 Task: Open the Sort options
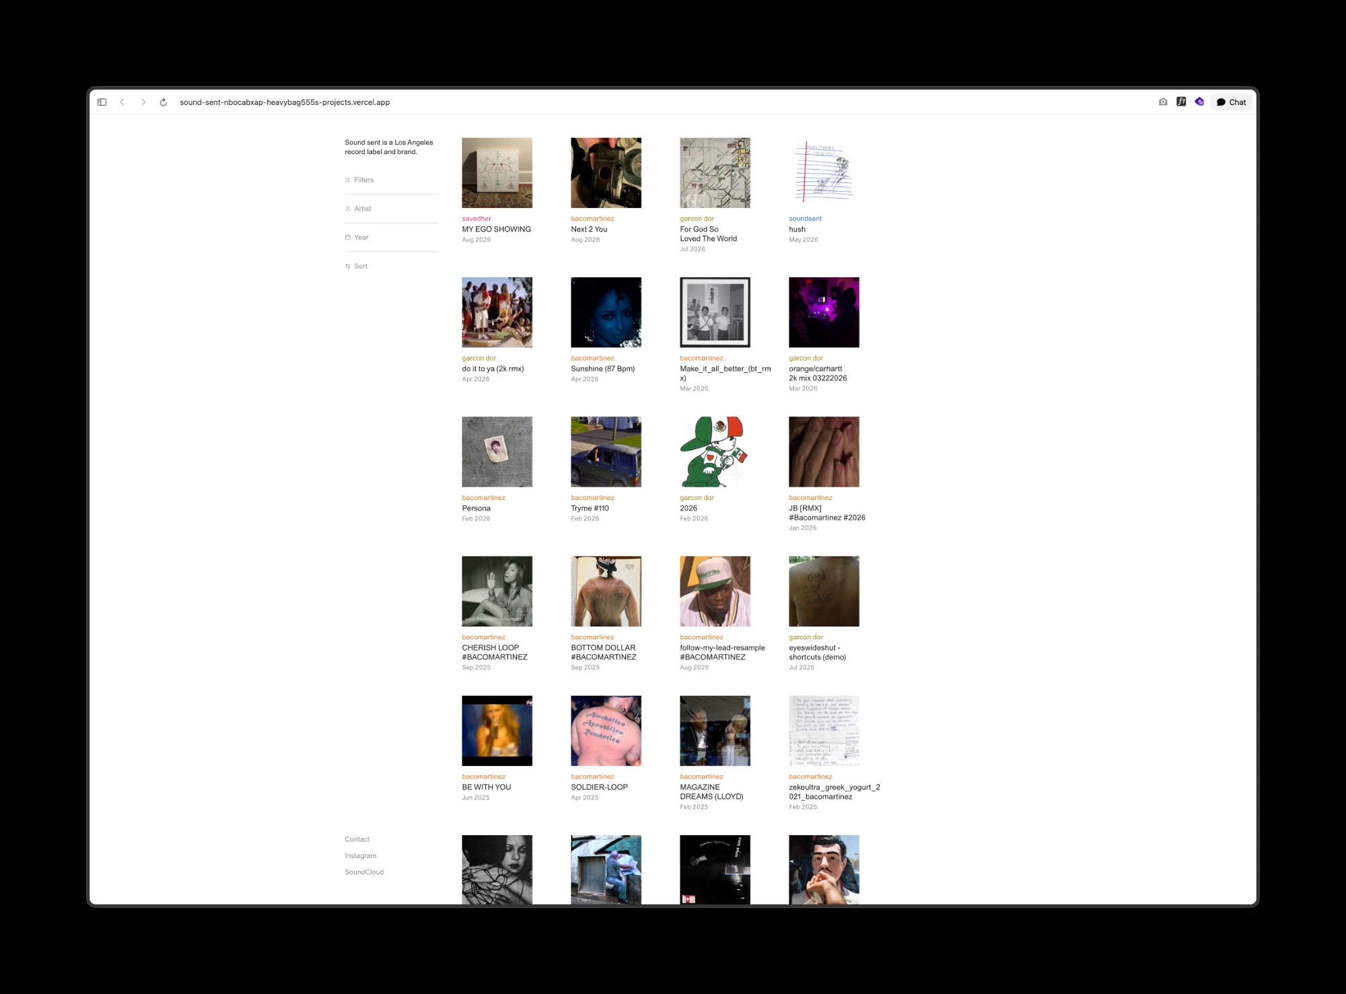391,266
